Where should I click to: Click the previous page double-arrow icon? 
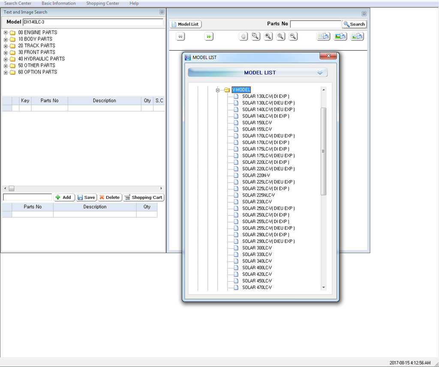pyautogui.click(x=180, y=36)
